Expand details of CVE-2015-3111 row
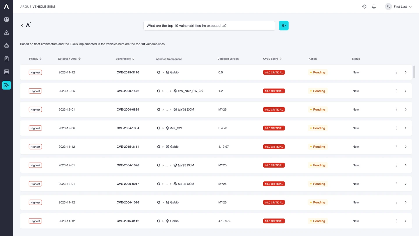 tap(406, 147)
